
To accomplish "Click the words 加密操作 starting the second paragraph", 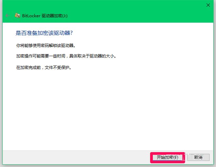I will tap(24, 56).
